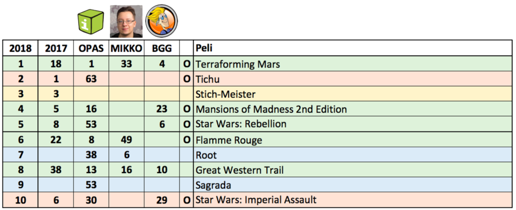Click Mikko's portrait photo
This screenshot has width=516, height=210.
126,21
